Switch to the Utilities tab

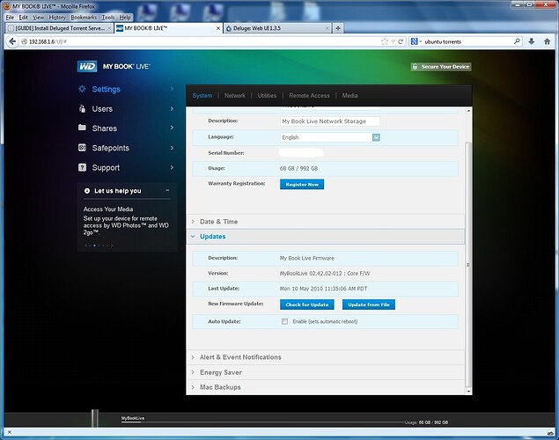(x=267, y=96)
